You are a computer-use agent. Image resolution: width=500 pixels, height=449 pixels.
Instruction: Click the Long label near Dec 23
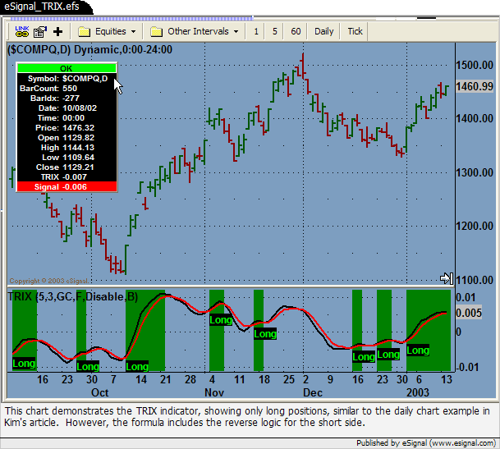(388, 355)
